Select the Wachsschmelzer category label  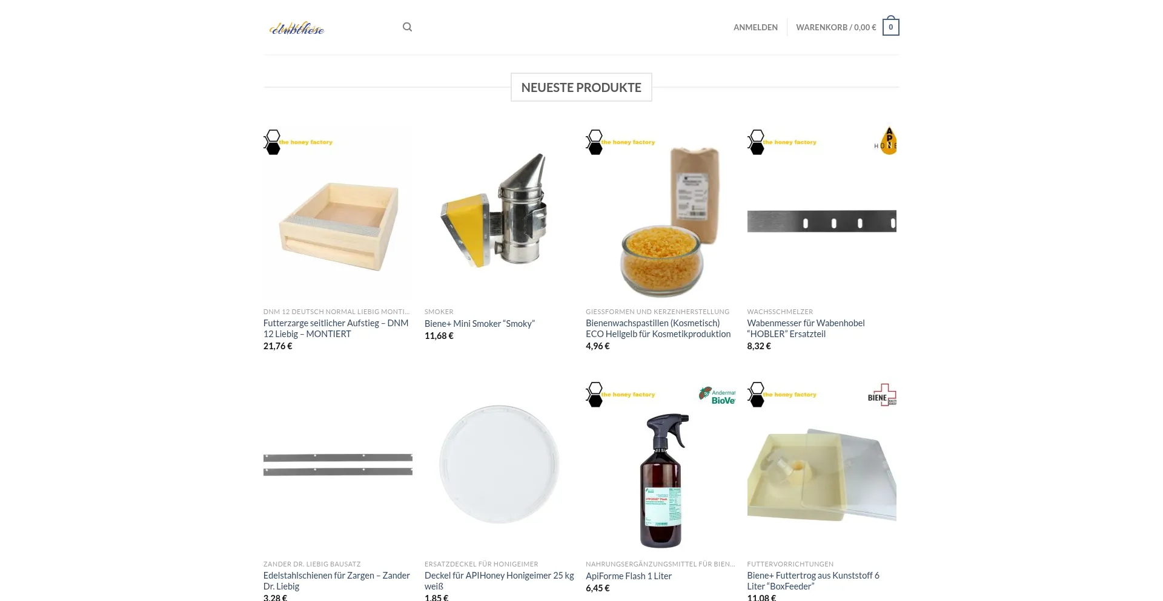(x=780, y=312)
